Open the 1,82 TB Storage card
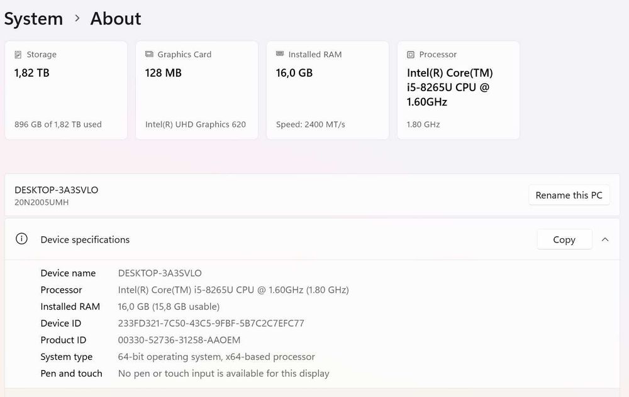629x397 pixels. click(66, 90)
